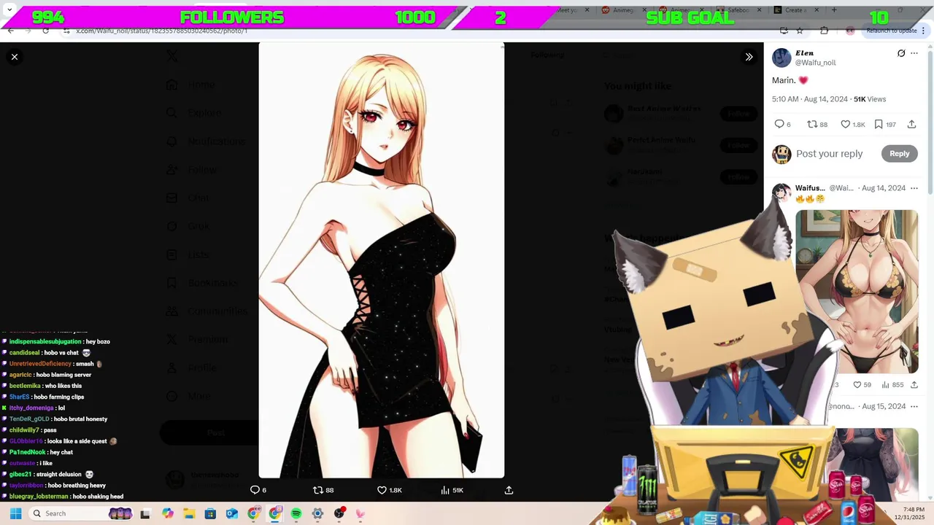Open the Waifus... replier avatar
The height and width of the screenshot is (525, 934).
(781, 192)
